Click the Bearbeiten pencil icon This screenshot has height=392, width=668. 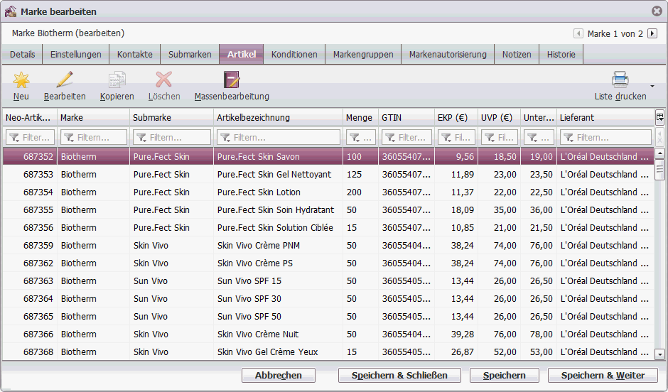click(x=65, y=80)
